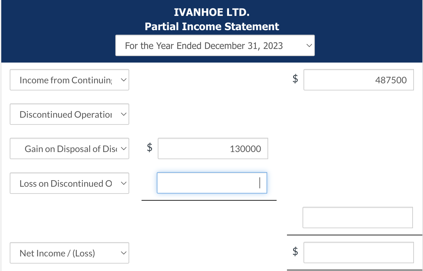
Task: Click the chevron beside 'Income from Continuing'
Action: [x=123, y=80]
